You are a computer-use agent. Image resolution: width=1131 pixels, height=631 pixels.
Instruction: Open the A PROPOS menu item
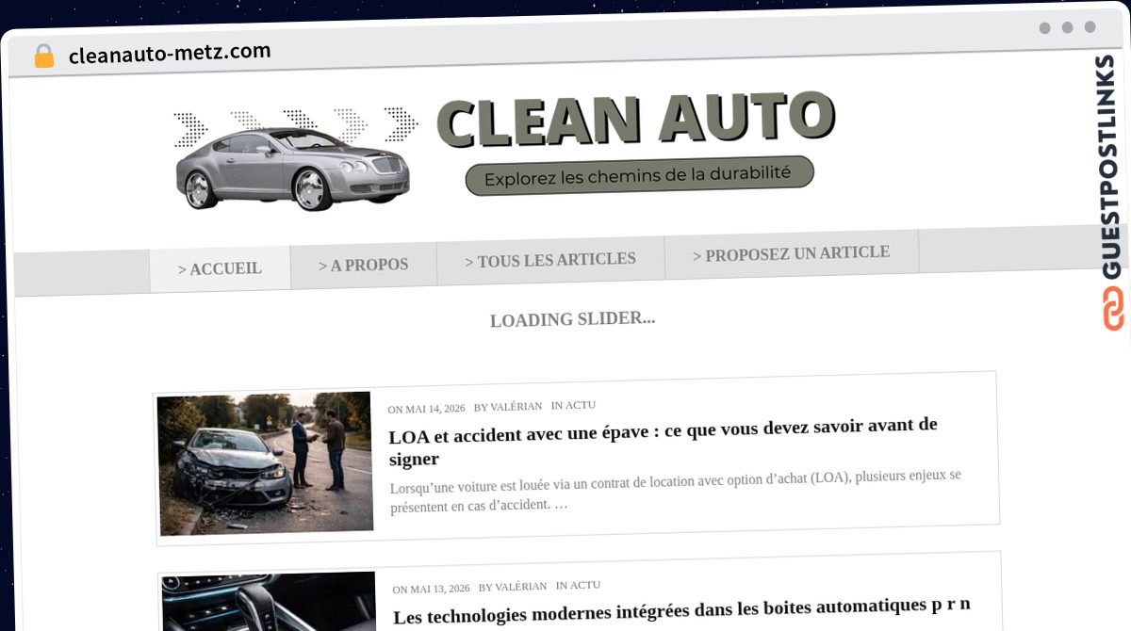[364, 265]
